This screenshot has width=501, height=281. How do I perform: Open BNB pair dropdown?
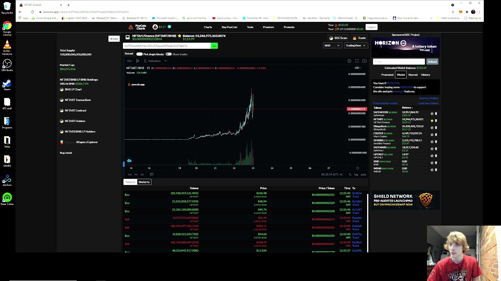pos(332,46)
